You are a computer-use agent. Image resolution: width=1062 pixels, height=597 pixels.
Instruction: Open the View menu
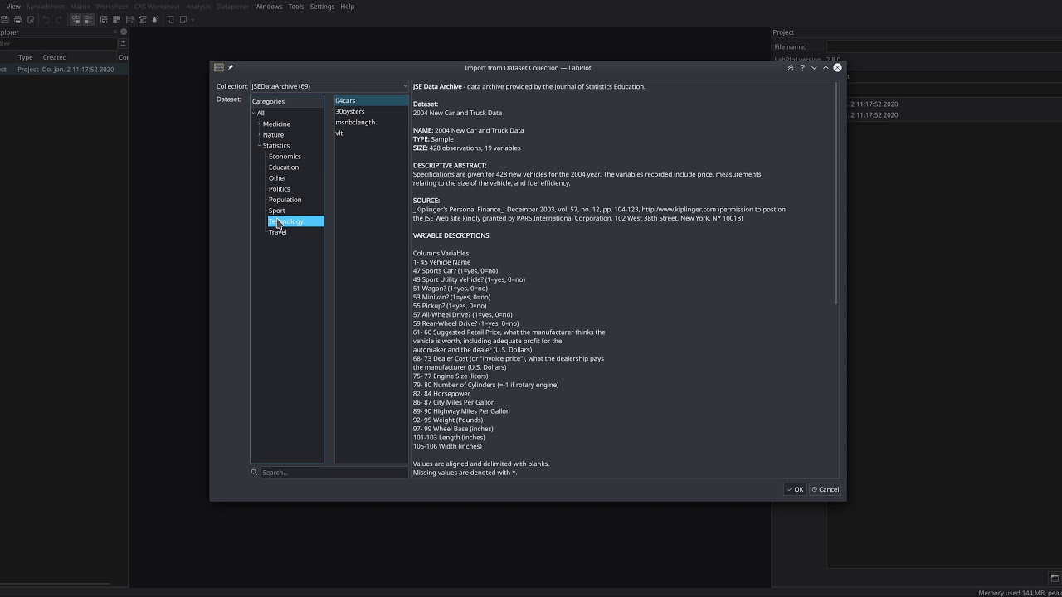pos(13,7)
